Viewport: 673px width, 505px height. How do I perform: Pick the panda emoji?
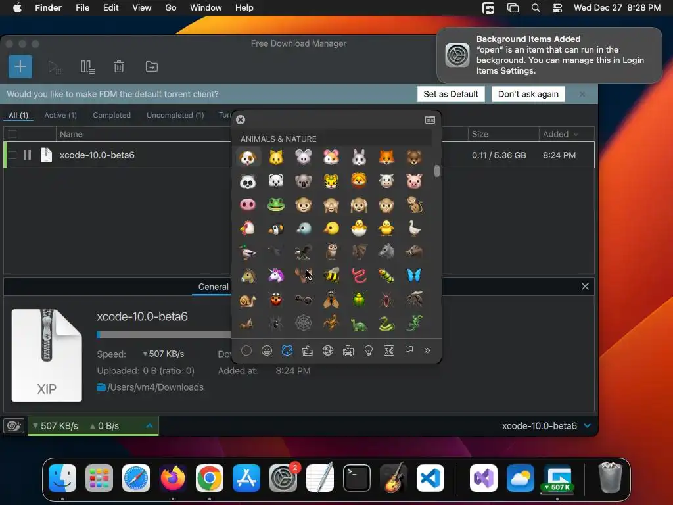point(248,181)
